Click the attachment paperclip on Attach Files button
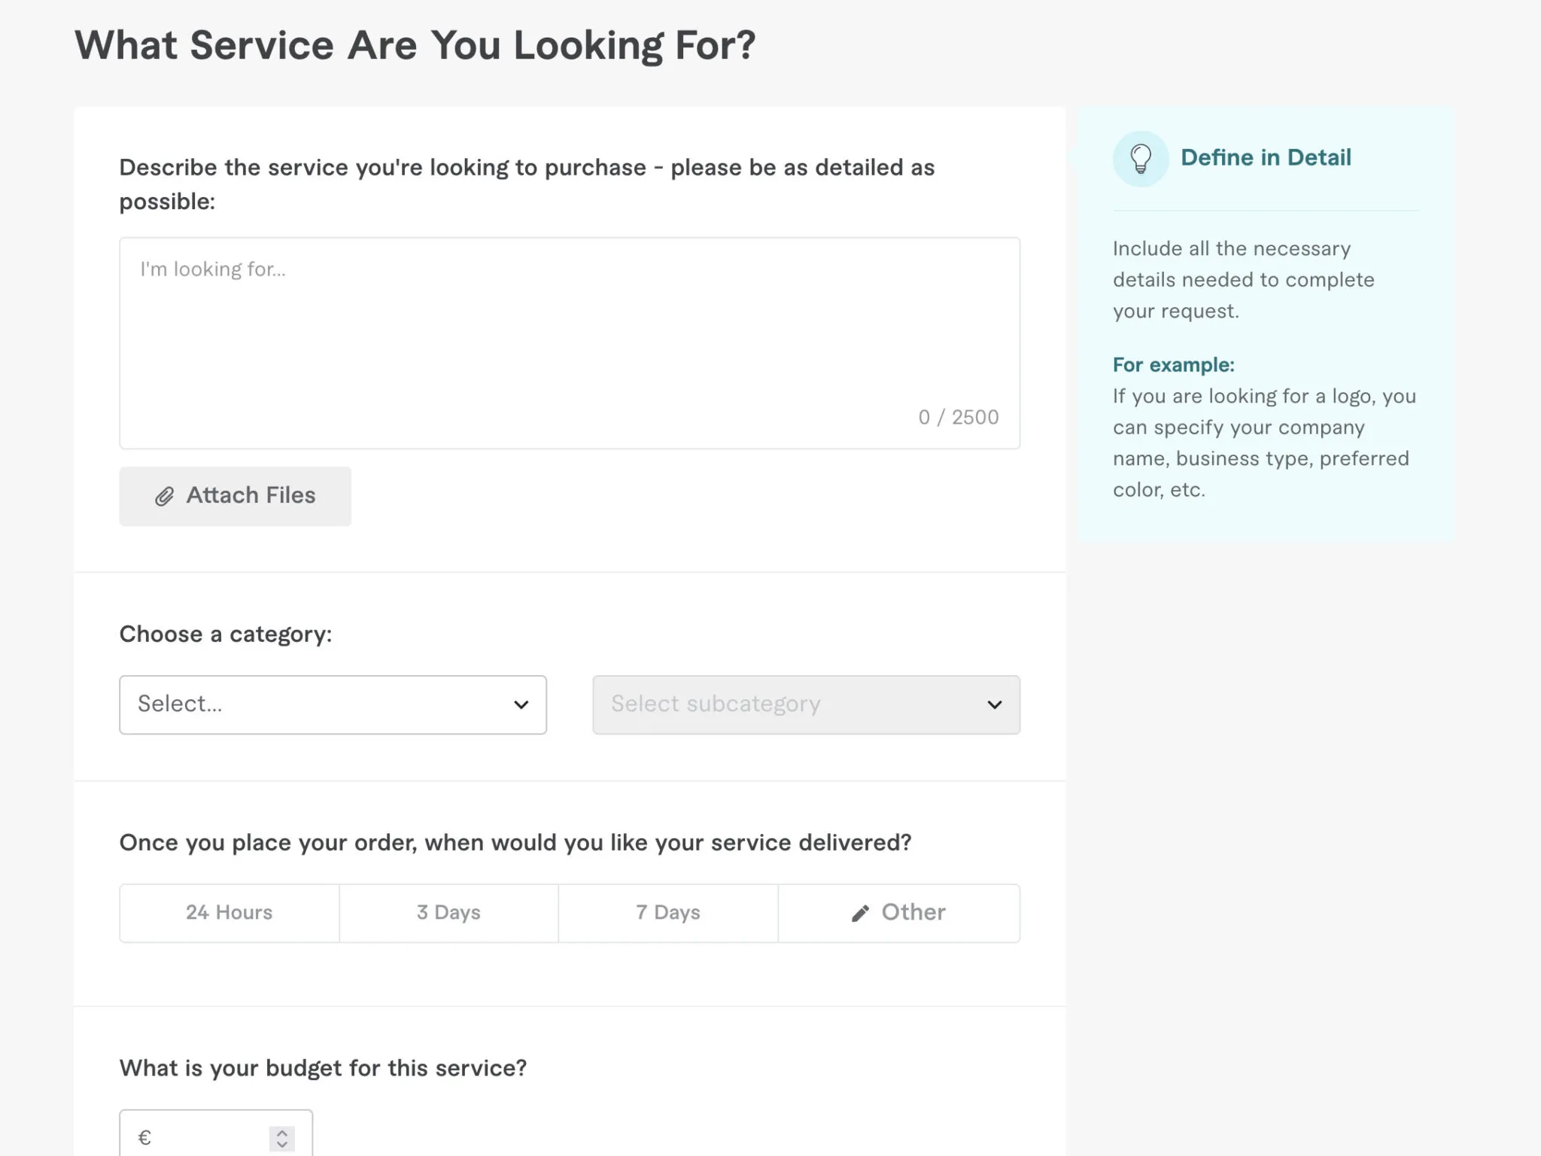 pos(164,495)
